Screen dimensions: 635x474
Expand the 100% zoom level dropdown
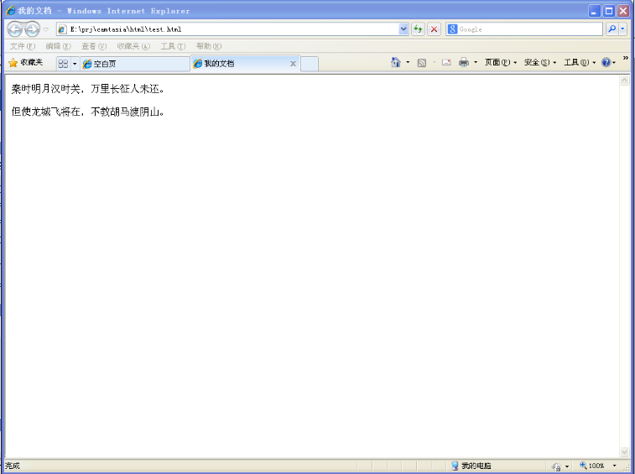point(614,466)
